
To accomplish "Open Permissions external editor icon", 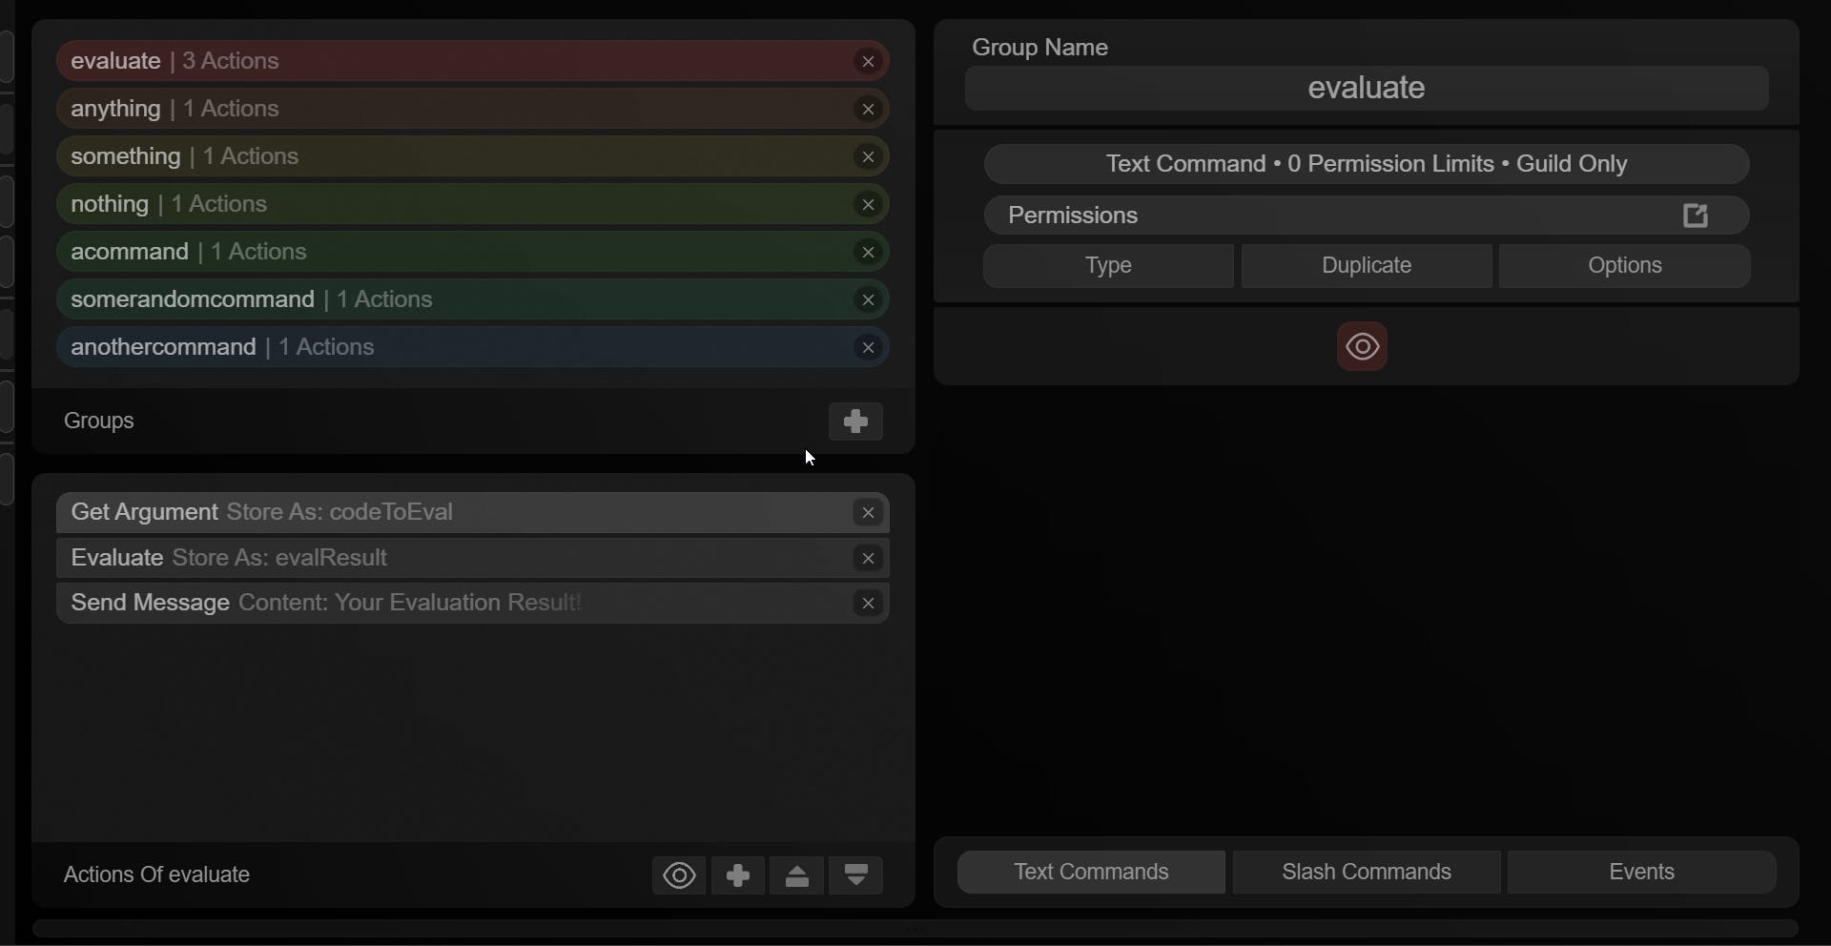I will (1696, 216).
